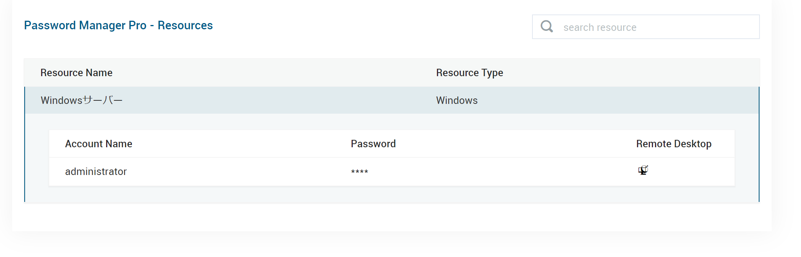Collapse the Windowsサーバー resource row
The image size is (801, 257).
coord(81,100)
